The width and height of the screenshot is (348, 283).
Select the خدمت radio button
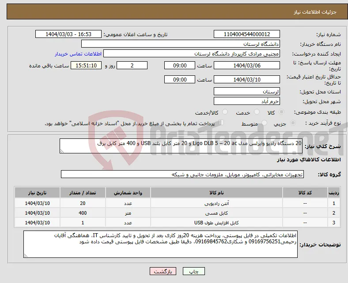(x=257, y=112)
